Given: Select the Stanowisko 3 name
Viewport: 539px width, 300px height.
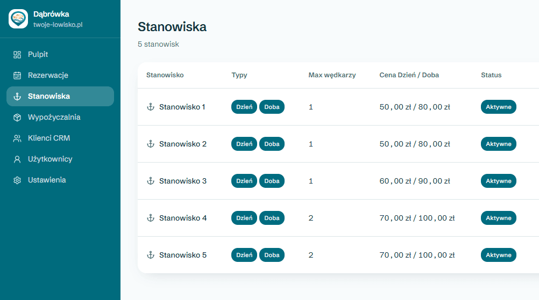Looking at the screenshot, I should 183,181.
